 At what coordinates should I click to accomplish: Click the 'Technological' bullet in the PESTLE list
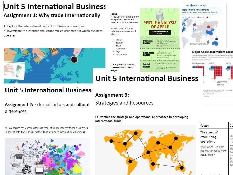[x=121, y=49]
